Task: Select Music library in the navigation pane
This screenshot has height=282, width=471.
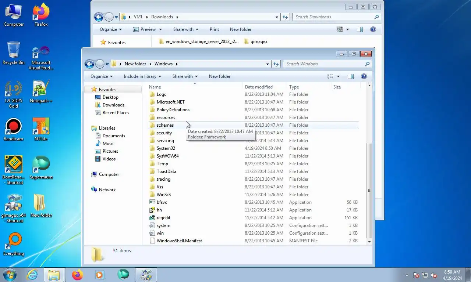Action: point(108,144)
